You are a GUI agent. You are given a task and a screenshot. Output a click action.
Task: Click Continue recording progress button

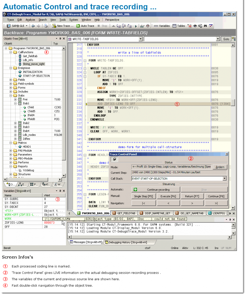pyautogui.click(x=155, y=189)
